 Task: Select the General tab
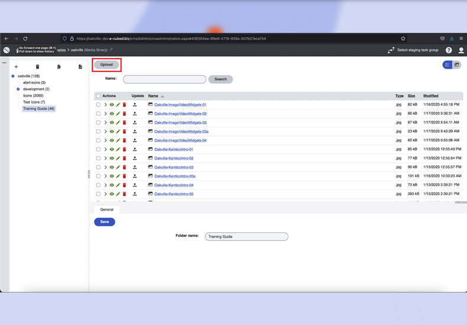[106, 209]
